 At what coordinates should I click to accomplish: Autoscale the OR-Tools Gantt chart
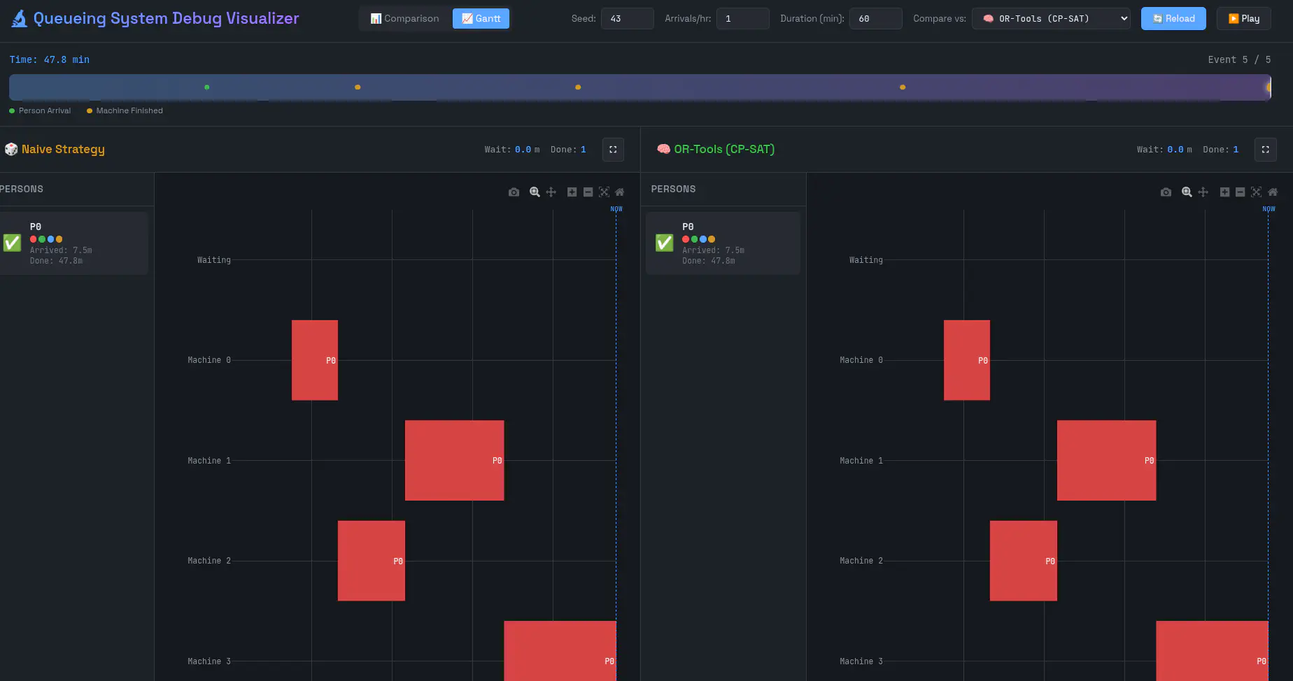click(x=1256, y=192)
